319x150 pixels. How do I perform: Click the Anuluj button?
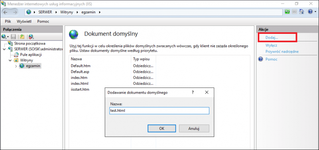pos(194,128)
